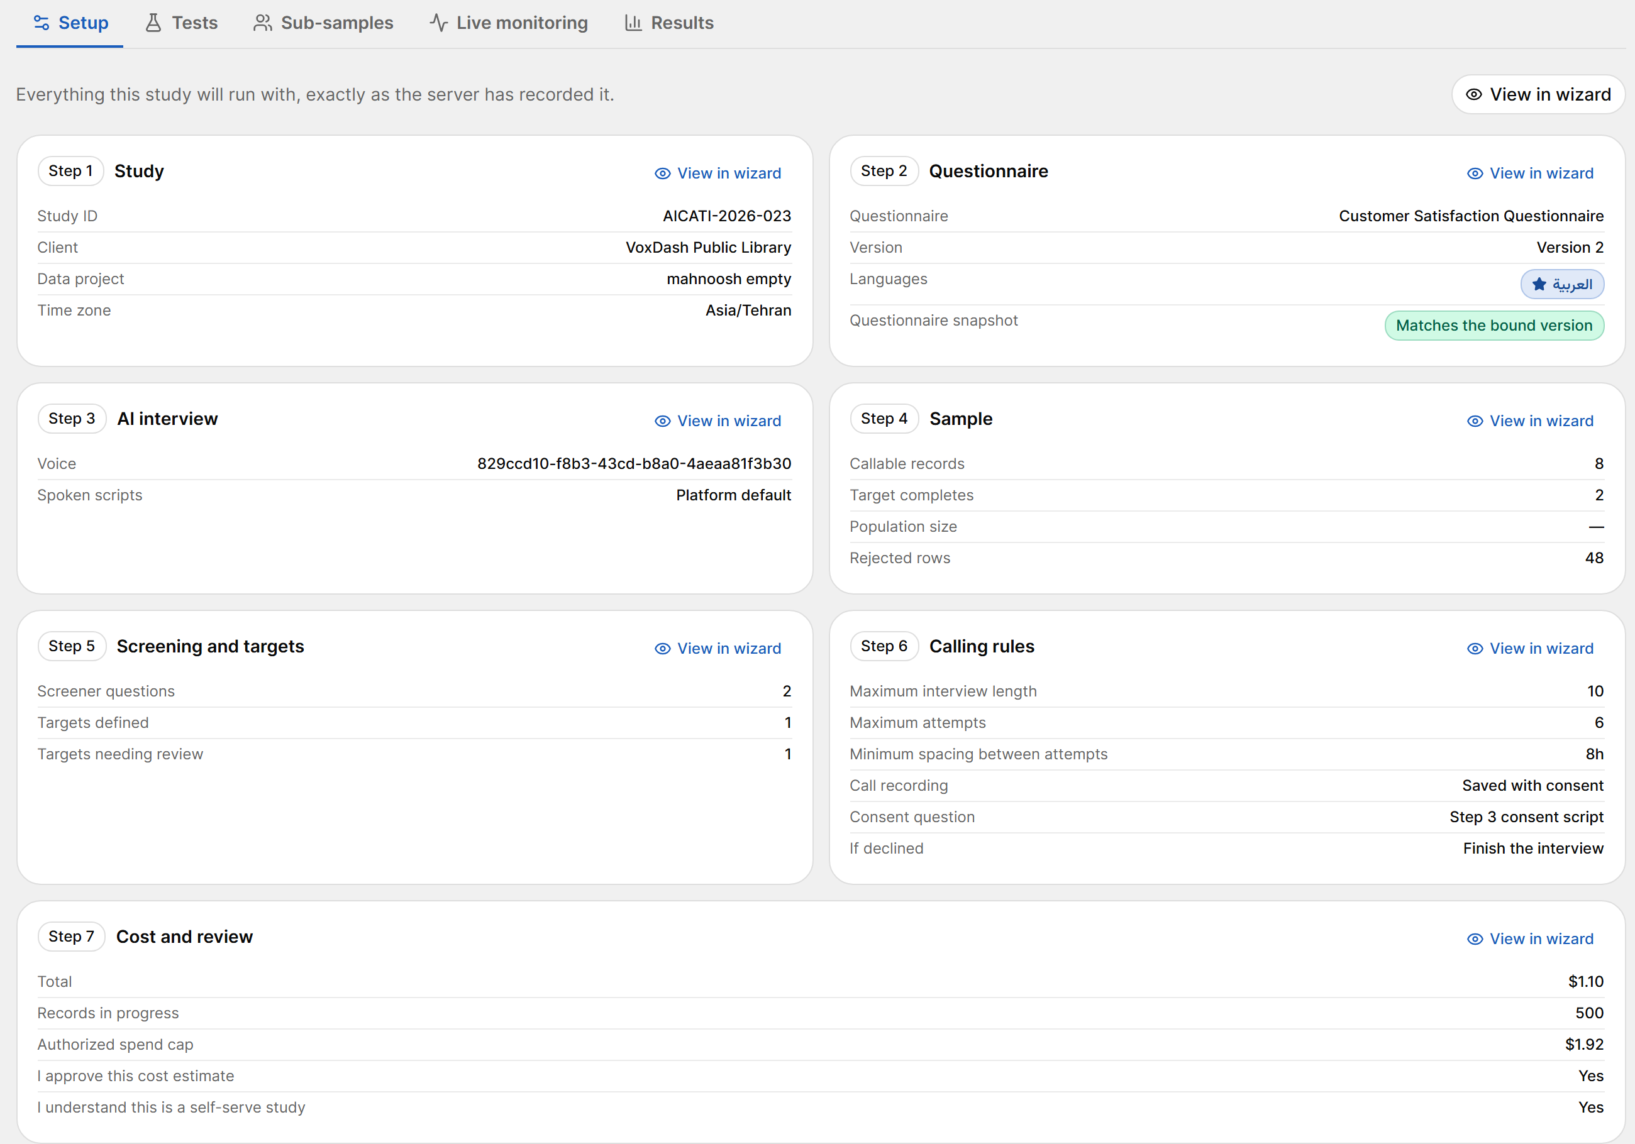
Task: Click Customer Satisfaction Questionnaire text
Action: [x=1471, y=216]
